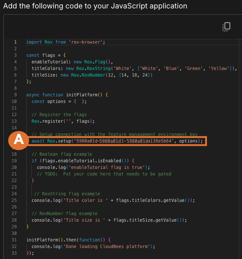242x259 pixels.
Task: Click the copy code icon
Action: (226, 27)
